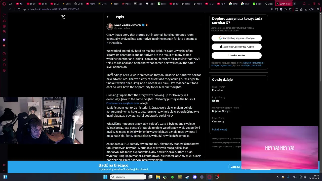Open Discord from the taskbar
Viewport: 322px width, 181px height.
pyautogui.click(x=194, y=177)
